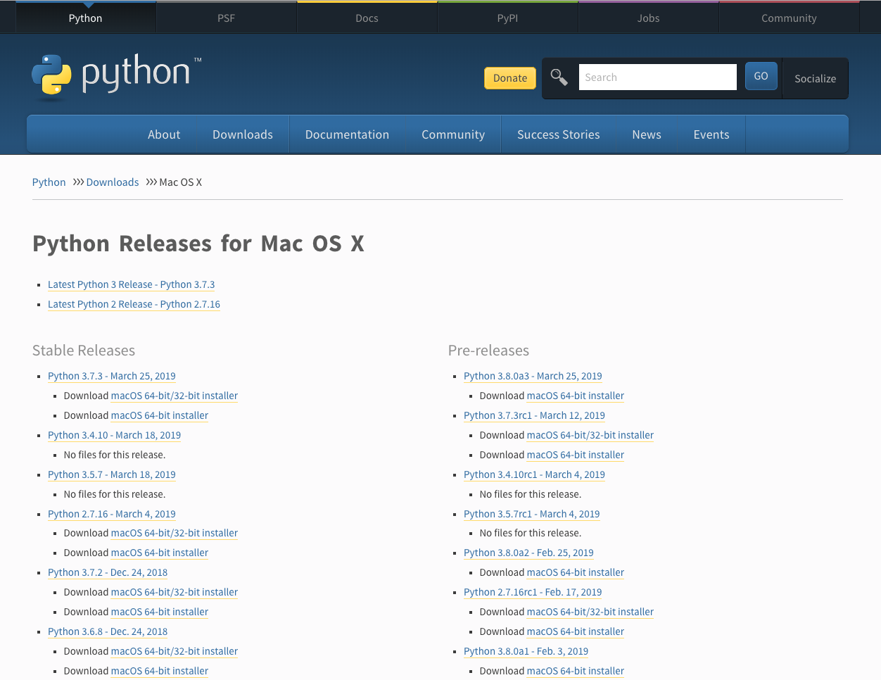The image size is (881, 680).
Task: Open Python 3.5.7rc1 - March 4, 2019 pre-release
Action: [531, 514]
